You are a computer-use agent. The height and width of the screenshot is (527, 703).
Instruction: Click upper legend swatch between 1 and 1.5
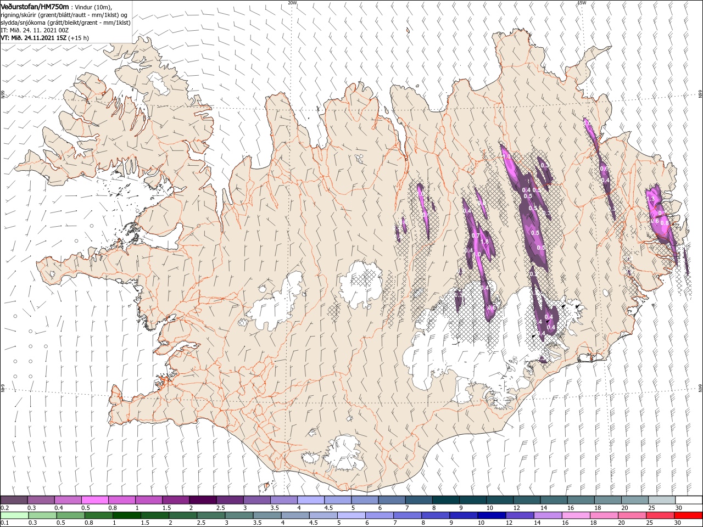pos(149,500)
